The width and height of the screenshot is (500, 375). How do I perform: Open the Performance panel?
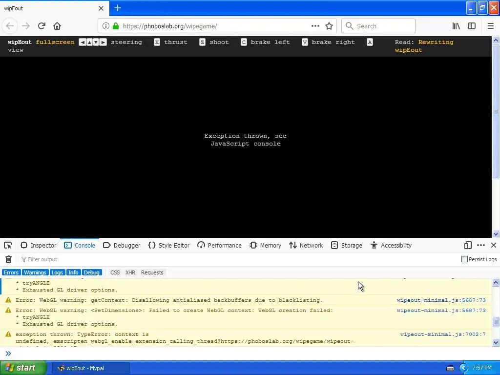click(219, 245)
